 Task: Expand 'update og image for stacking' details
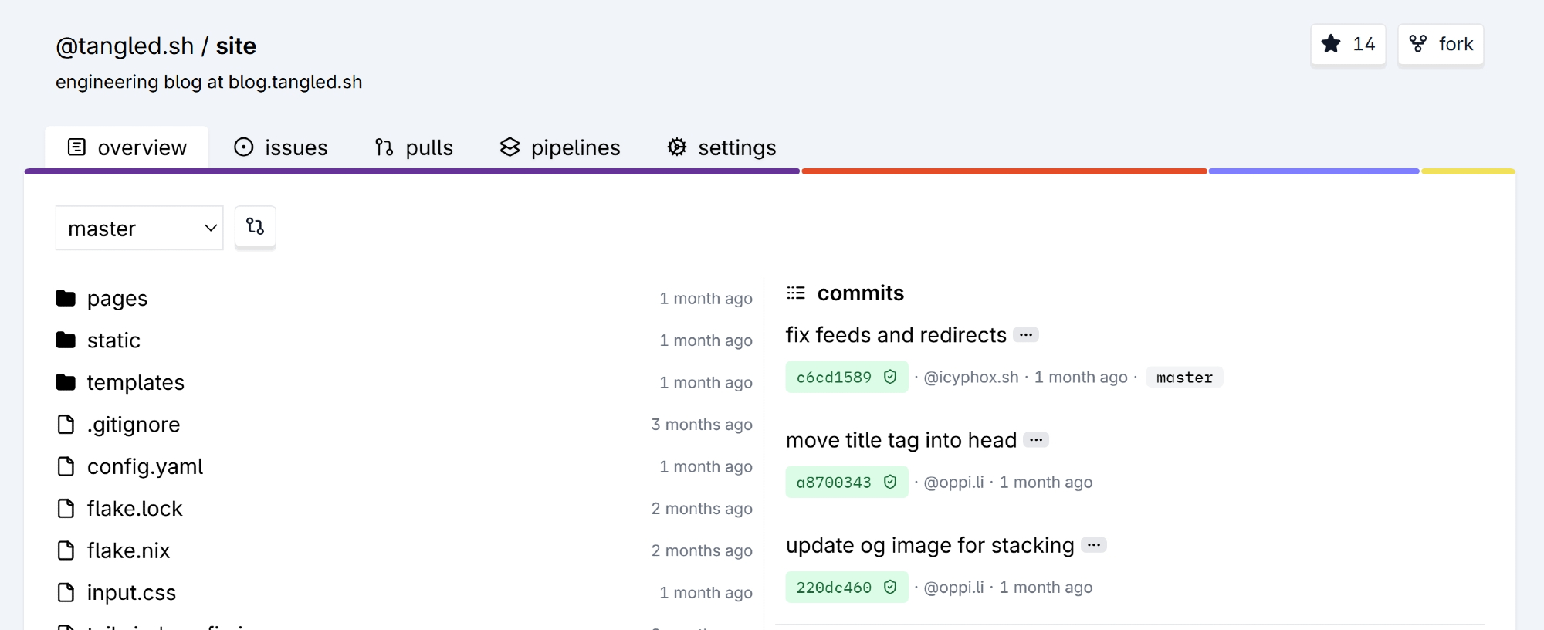(1094, 545)
